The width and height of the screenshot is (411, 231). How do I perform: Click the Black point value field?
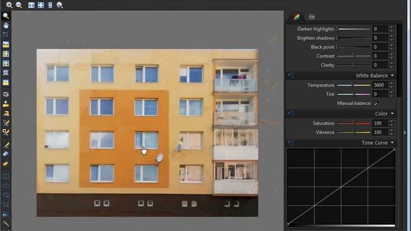pyautogui.click(x=380, y=47)
